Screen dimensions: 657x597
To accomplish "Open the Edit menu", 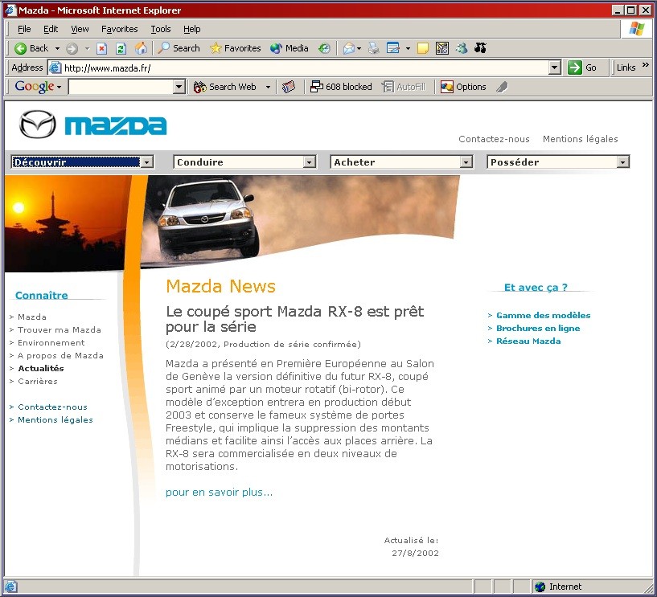I will click(x=51, y=29).
